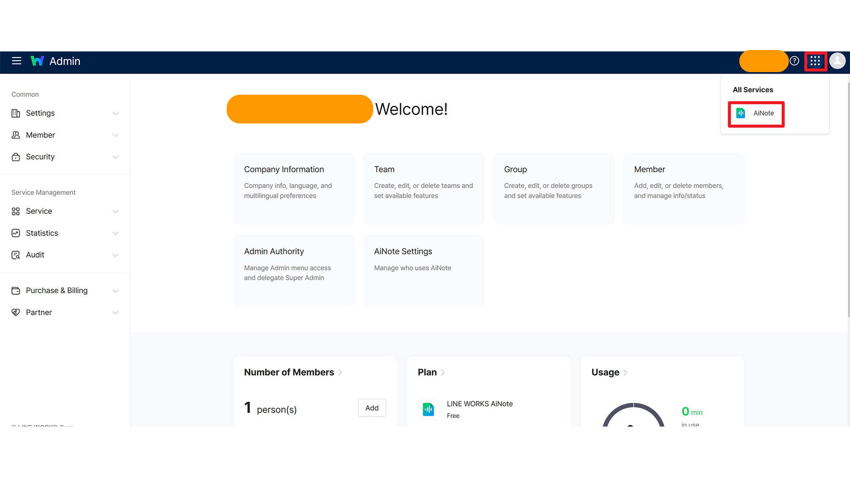Expand the Purchase & Billing chevron
The height and width of the screenshot is (478, 850).
(116, 291)
